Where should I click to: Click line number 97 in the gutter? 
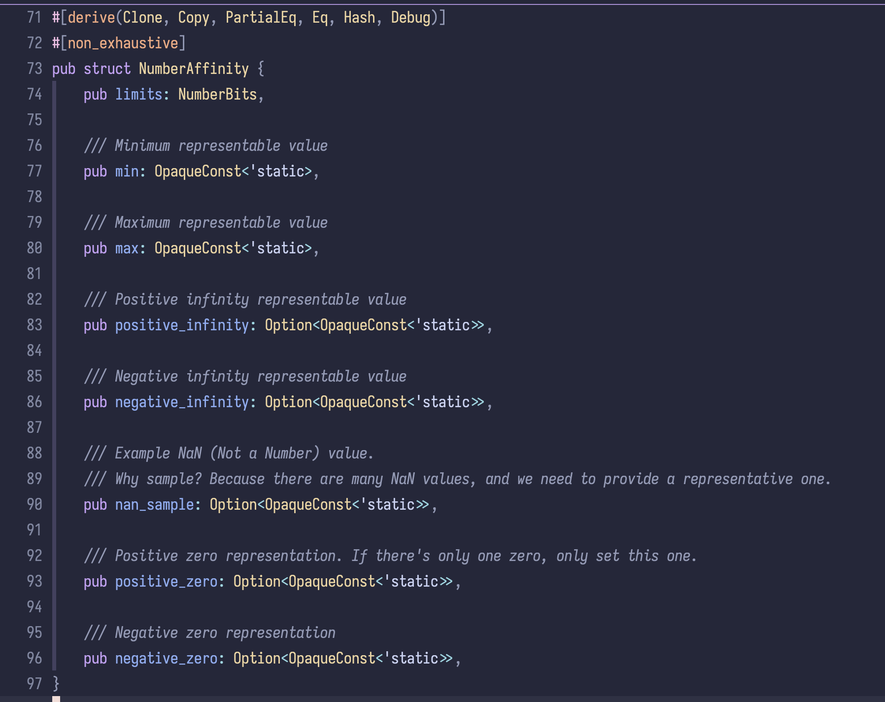pyautogui.click(x=34, y=684)
